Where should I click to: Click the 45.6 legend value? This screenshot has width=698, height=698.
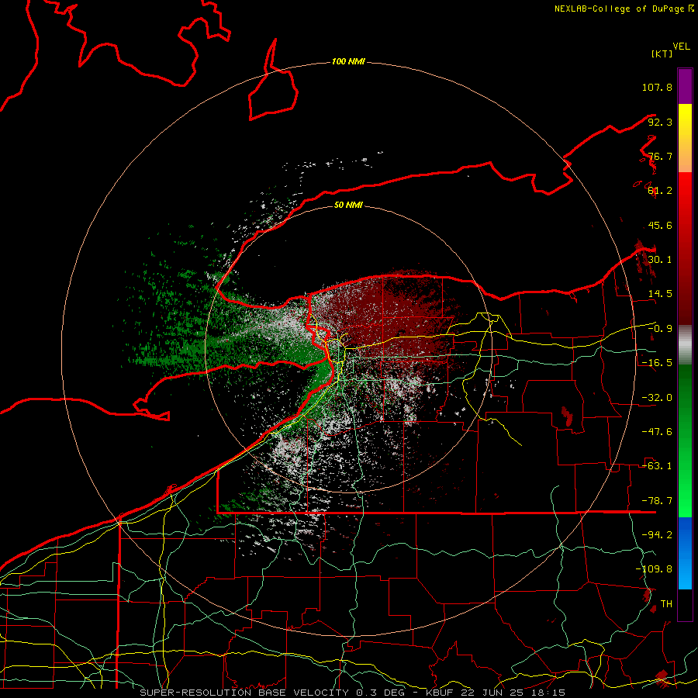(660, 225)
